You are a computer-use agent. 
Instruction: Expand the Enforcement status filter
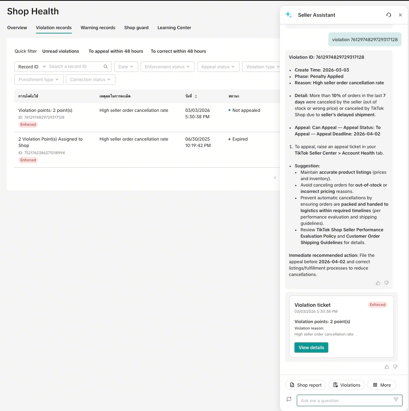pyautogui.click(x=167, y=67)
